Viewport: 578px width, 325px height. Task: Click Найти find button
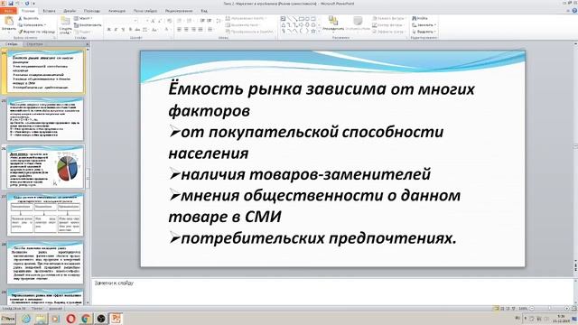pos(420,18)
